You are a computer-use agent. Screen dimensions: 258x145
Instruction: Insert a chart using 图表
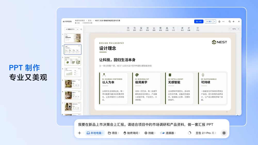[x=154, y=29]
